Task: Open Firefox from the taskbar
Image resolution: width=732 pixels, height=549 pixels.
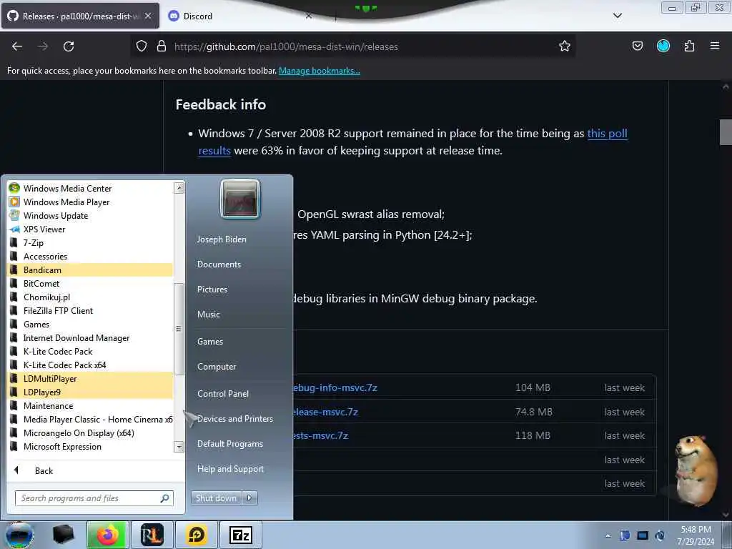Action: click(107, 535)
